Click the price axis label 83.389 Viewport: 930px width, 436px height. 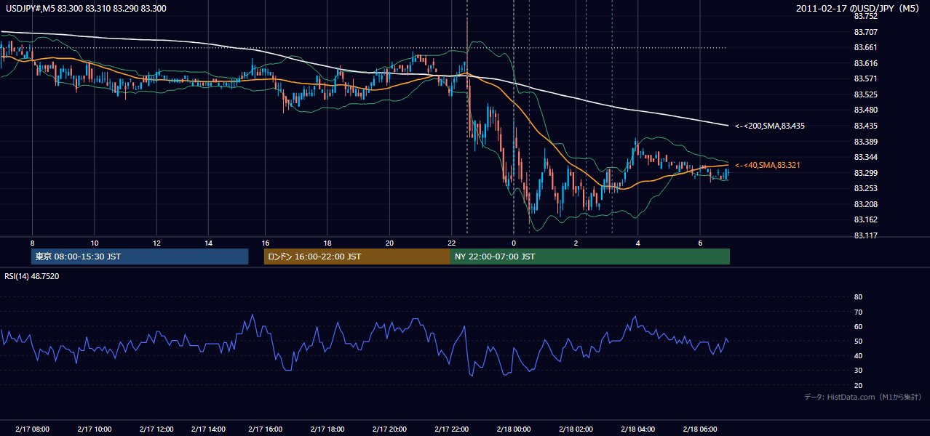[865, 141]
